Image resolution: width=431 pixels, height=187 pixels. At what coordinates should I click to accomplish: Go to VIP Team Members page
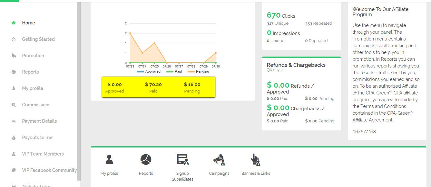43,154
